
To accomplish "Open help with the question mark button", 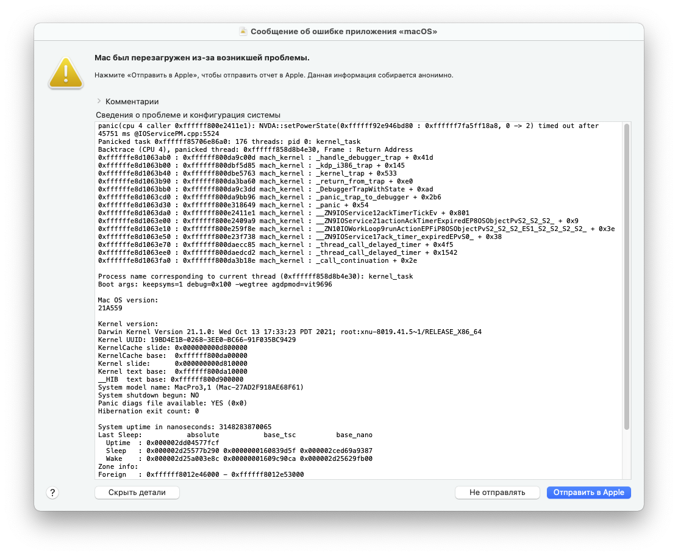I will [52, 493].
